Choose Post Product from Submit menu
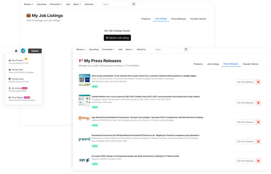This screenshot has width=271, height=174. pyautogui.click(x=19, y=62)
